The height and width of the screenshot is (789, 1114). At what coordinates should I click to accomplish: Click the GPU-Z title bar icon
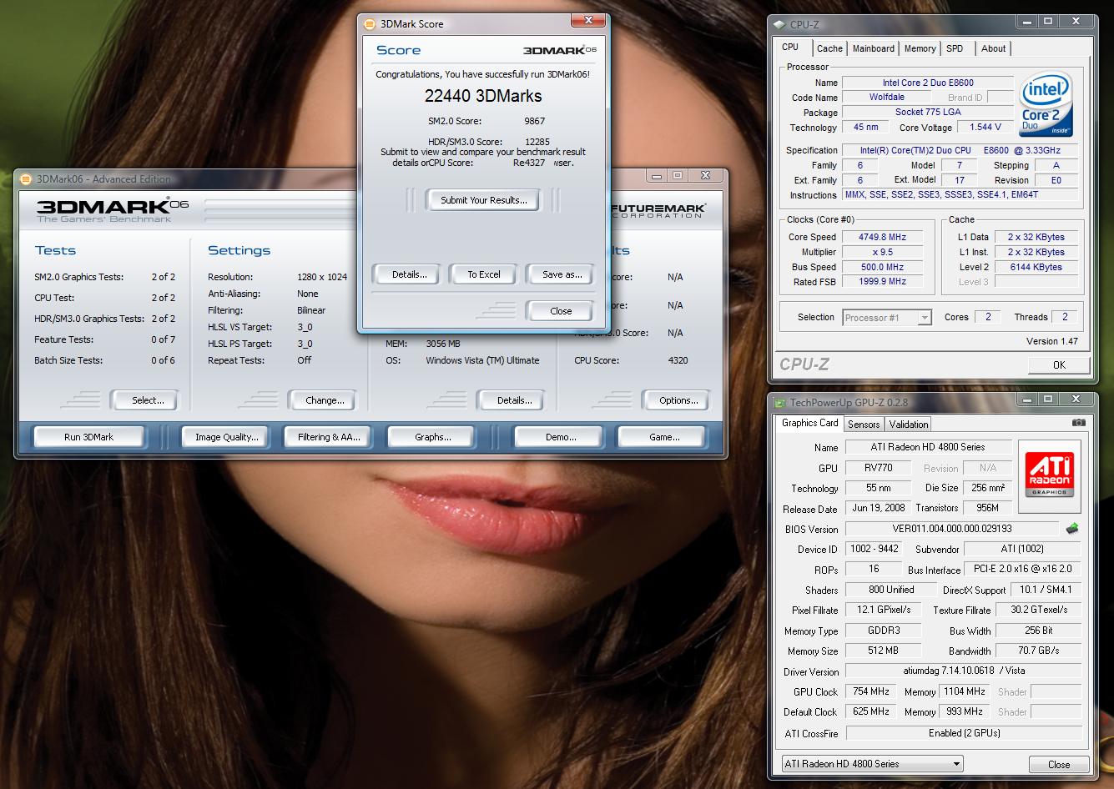pyautogui.click(x=780, y=402)
